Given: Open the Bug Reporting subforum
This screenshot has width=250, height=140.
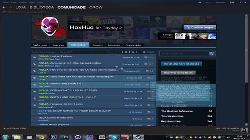Looking at the screenshot, I should 171,121.
